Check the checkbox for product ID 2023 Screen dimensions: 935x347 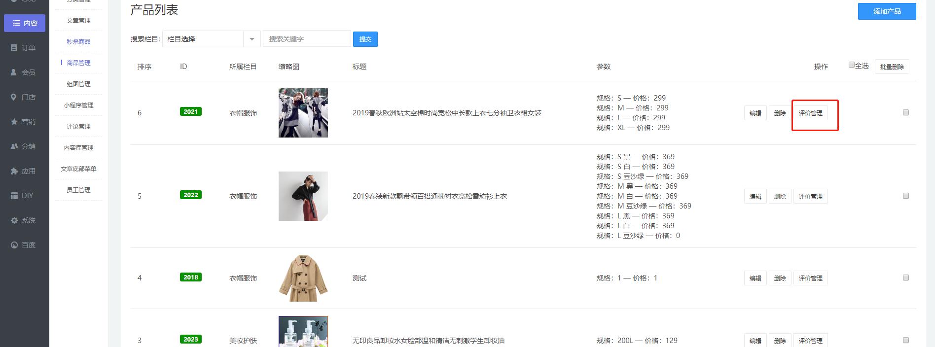pos(906,340)
